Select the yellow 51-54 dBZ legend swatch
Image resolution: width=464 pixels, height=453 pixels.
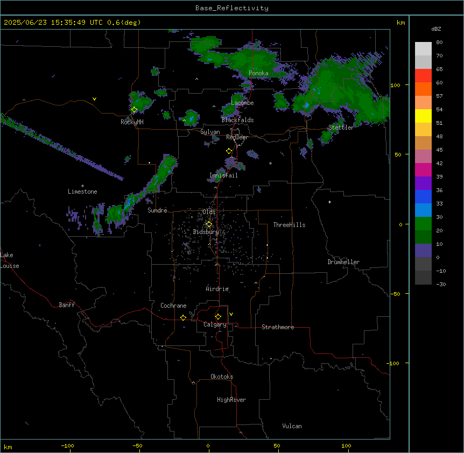pyautogui.click(x=423, y=116)
